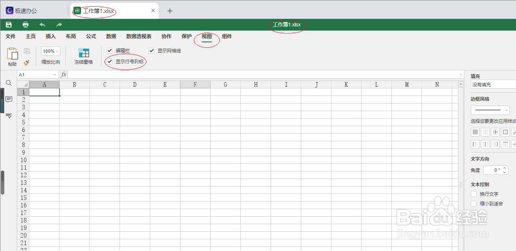
Task: Apply no-border dotted icon in border panel
Action: (x=485, y=132)
